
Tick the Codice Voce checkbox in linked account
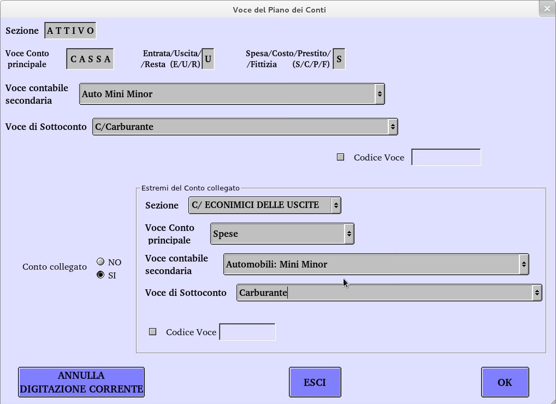pyautogui.click(x=153, y=332)
